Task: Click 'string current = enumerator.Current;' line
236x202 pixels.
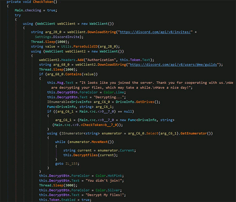Action: click(100, 150)
